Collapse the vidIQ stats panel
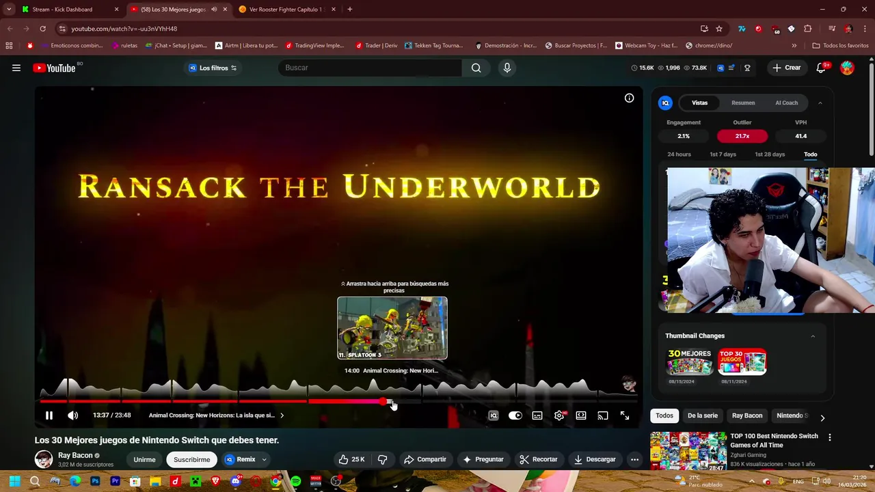875x492 pixels. (820, 102)
